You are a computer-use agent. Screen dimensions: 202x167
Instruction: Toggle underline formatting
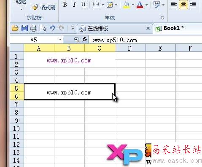click(83, 5)
